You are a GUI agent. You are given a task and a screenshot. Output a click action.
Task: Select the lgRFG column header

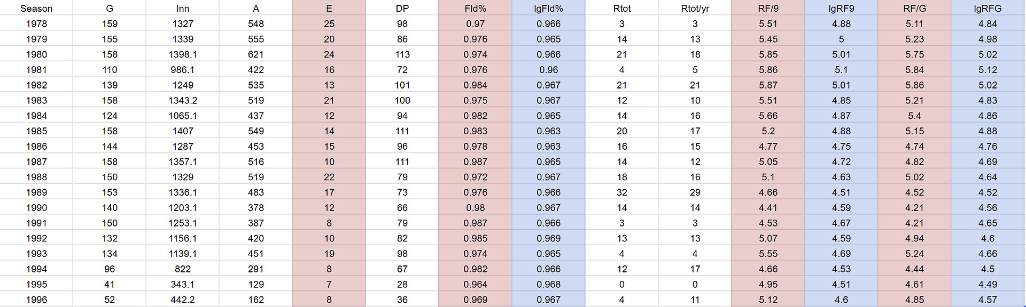[x=988, y=9]
